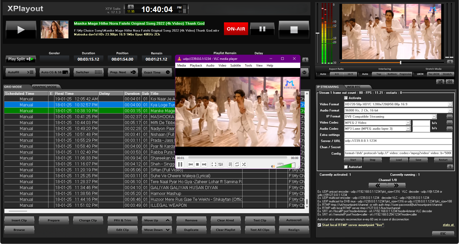Image resolution: width=459 pixels, height=244 pixels.
Task: Open VLC extended settings icon
Action: click(221, 164)
